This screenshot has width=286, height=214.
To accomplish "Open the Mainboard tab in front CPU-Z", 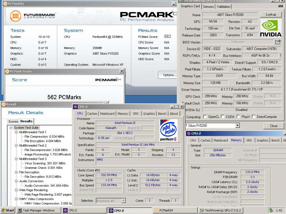I will coord(107,114).
